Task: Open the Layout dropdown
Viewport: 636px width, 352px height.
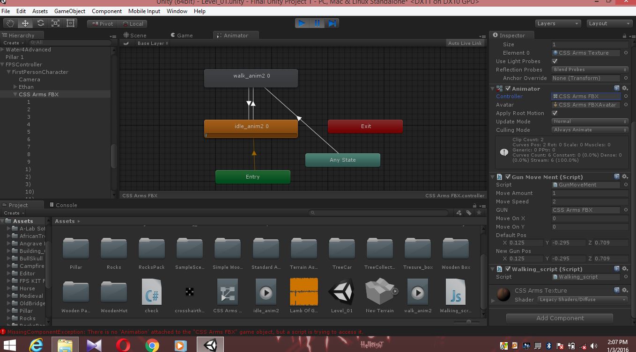Action: coord(609,23)
